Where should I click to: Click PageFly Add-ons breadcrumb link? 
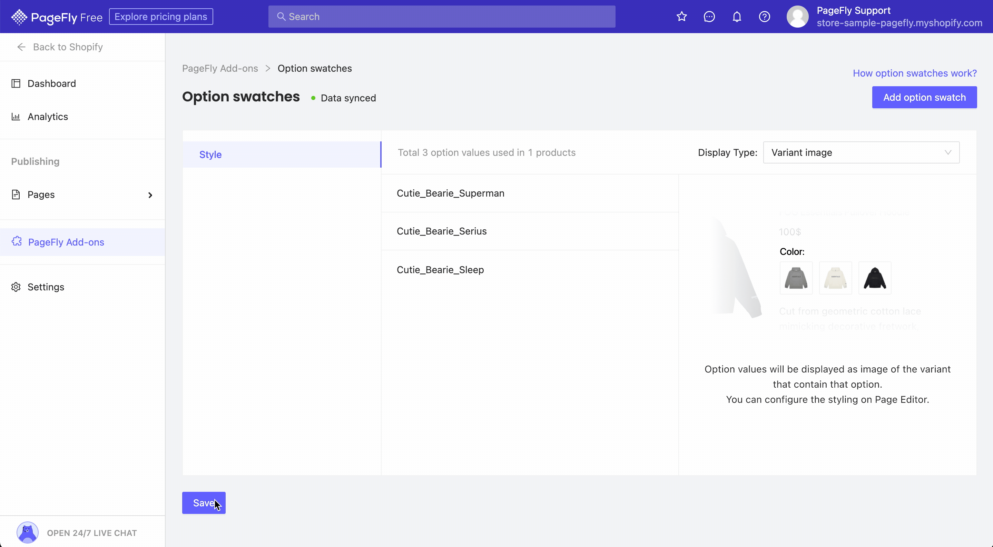click(x=220, y=68)
